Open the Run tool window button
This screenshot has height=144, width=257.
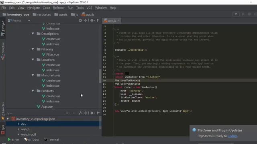(x=14, y=140)
